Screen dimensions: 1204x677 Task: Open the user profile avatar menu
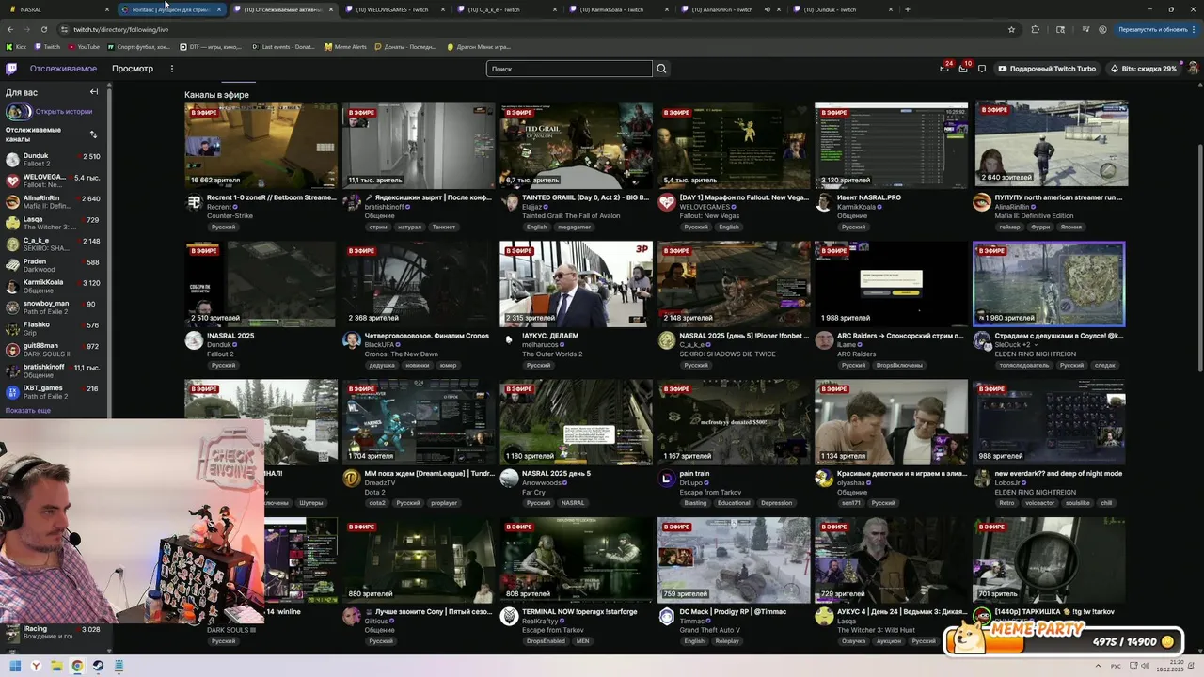[1193, 69]
